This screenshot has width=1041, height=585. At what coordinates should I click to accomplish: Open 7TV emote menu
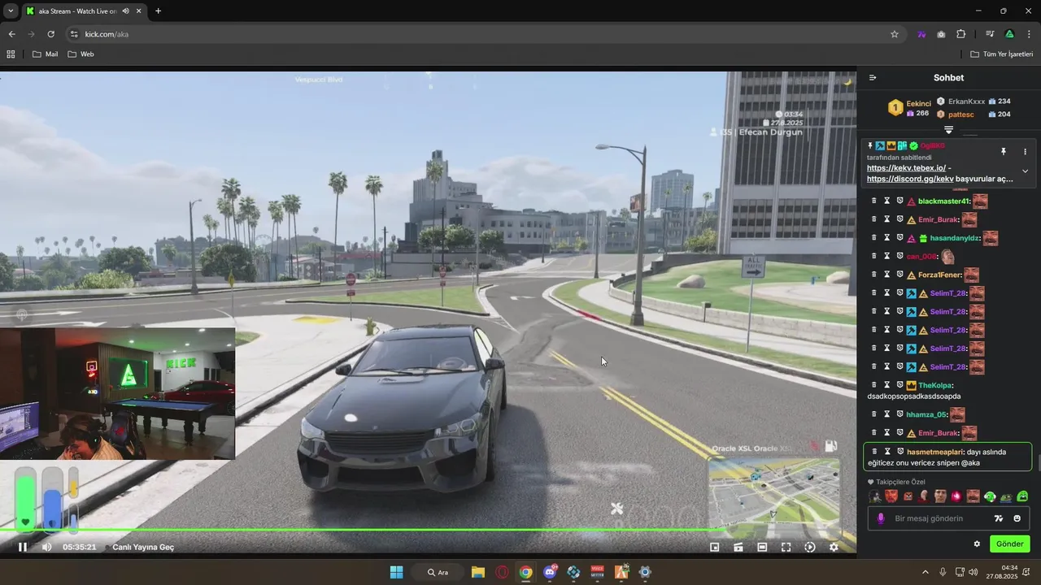pyautogui.click(x=999, y=518)
